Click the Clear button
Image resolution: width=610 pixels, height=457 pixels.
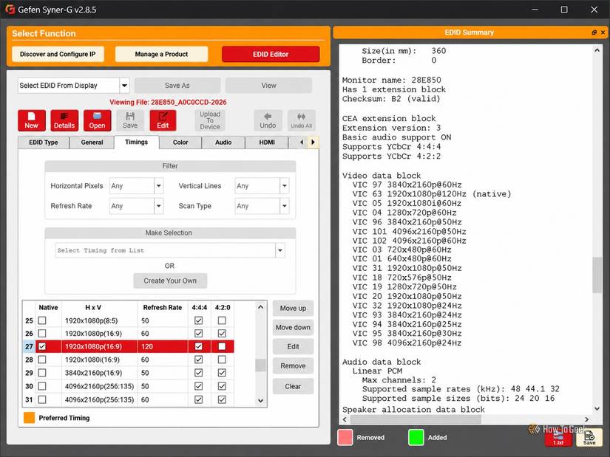click(x=293, y=387)
